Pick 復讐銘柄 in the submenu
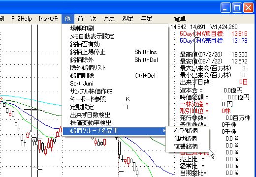The width and height of the screenshot is (256, 177). pyautogui.click(x=187, y=147)
